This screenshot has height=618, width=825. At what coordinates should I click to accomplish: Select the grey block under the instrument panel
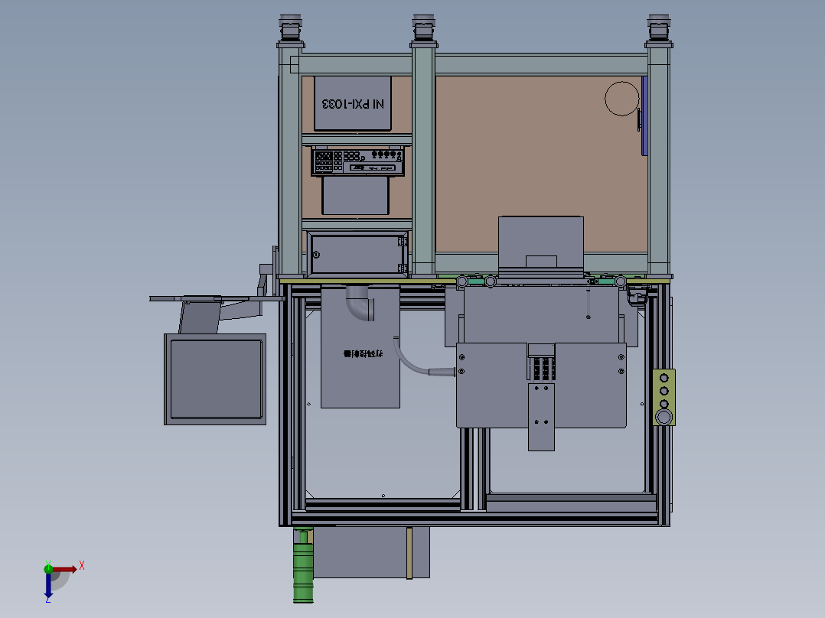pyautogui.click(x=356, y=195)
